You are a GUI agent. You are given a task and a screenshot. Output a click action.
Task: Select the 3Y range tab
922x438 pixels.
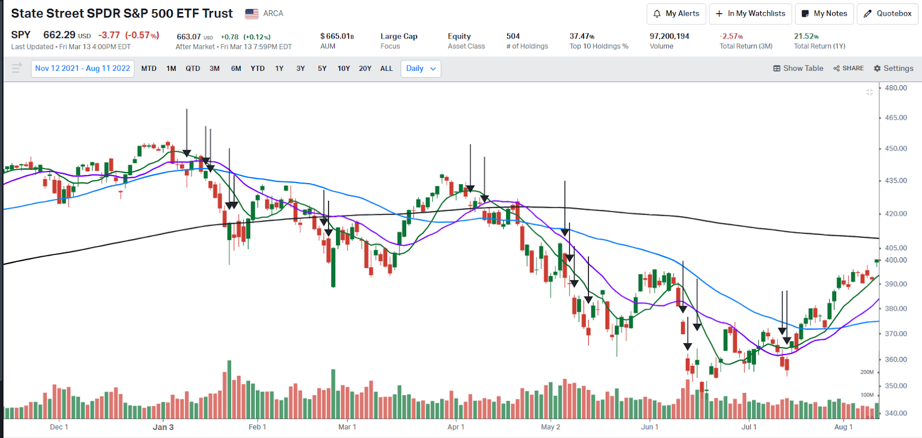[x=300, y=68]
